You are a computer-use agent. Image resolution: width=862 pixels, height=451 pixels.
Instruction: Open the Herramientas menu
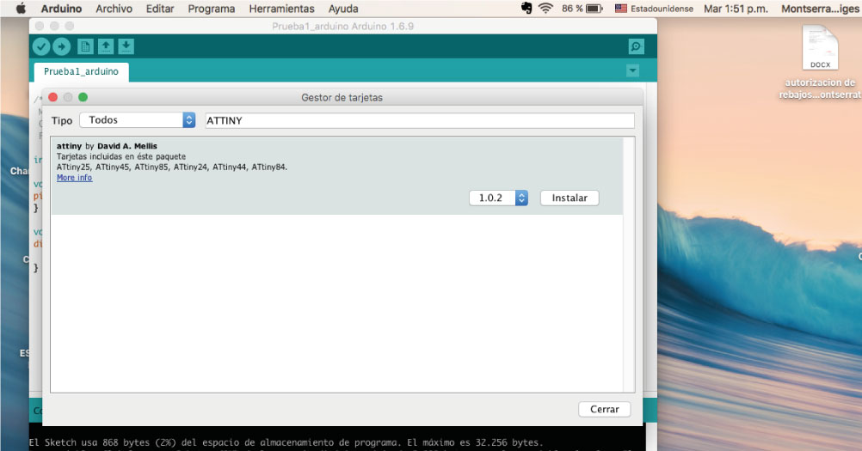click(281, 9)
